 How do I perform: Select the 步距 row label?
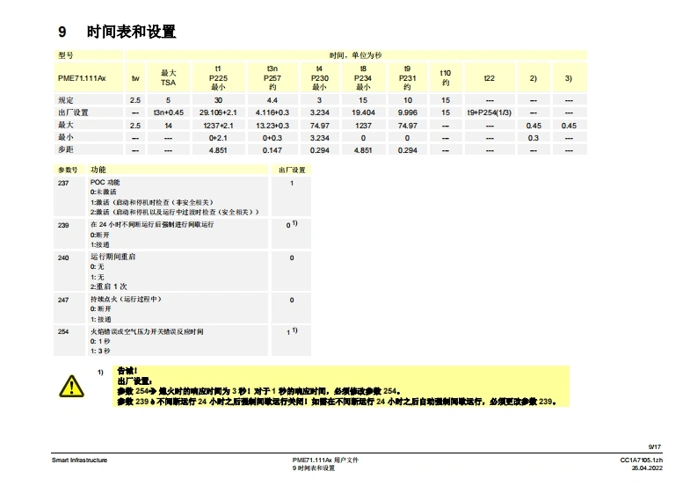tap(65, 150)
